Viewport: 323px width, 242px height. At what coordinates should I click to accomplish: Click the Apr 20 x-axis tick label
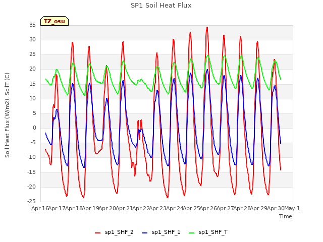click(x=107, y=208)
